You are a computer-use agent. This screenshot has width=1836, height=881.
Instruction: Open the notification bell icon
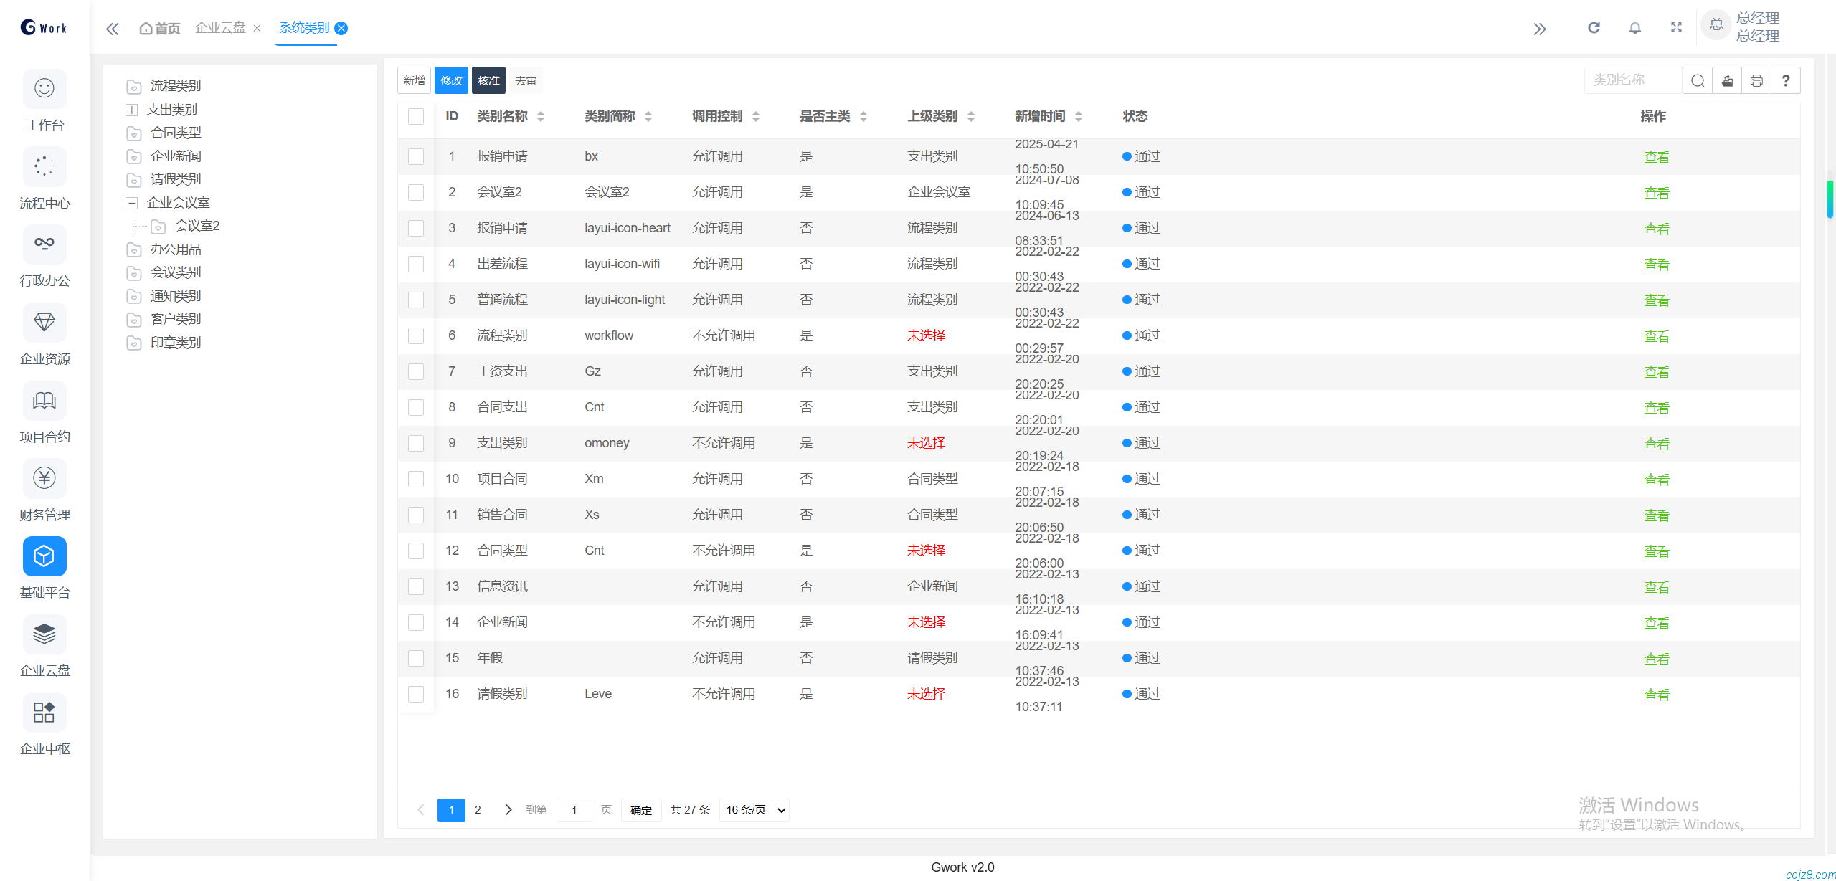click(x=1634, y=28)
